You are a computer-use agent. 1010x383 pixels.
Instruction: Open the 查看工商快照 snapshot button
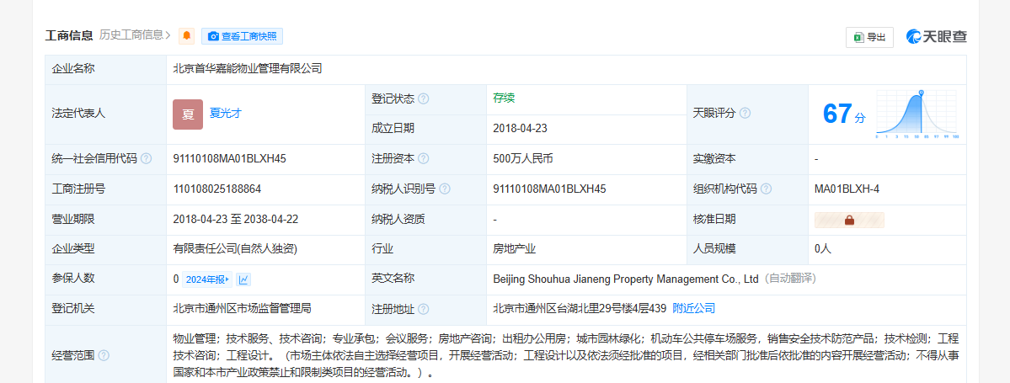(243, 36)
